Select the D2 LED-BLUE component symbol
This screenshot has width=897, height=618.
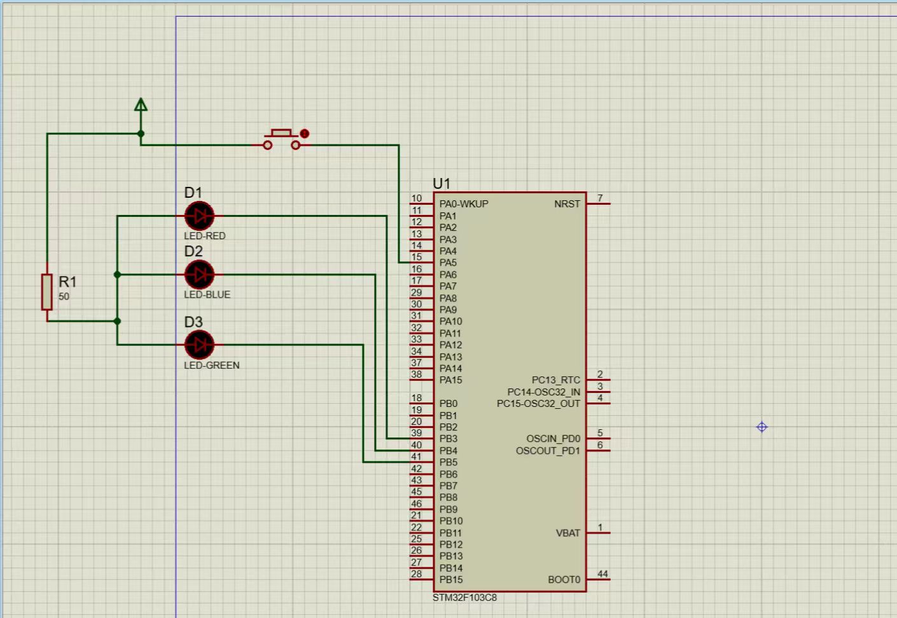point(199,275)
